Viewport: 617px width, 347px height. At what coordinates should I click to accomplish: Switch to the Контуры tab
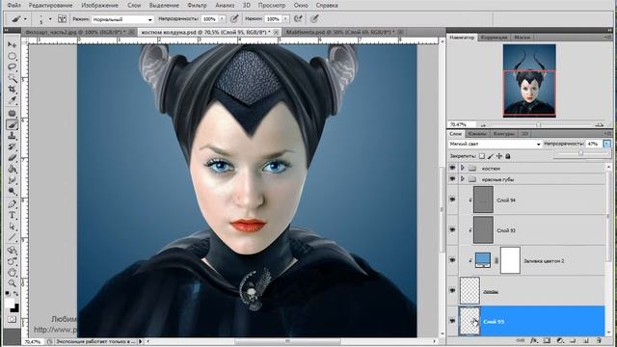point(503,134)
